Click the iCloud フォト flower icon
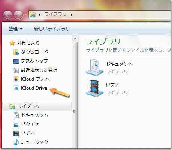172x150 pixels. (16, 79)
